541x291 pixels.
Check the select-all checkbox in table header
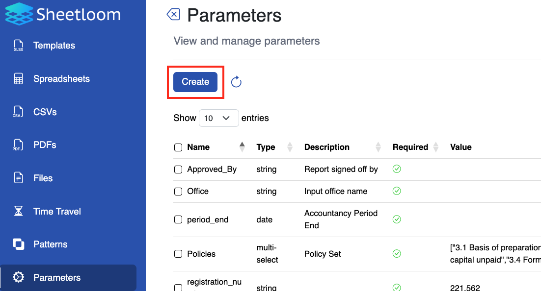coord(178,147)
